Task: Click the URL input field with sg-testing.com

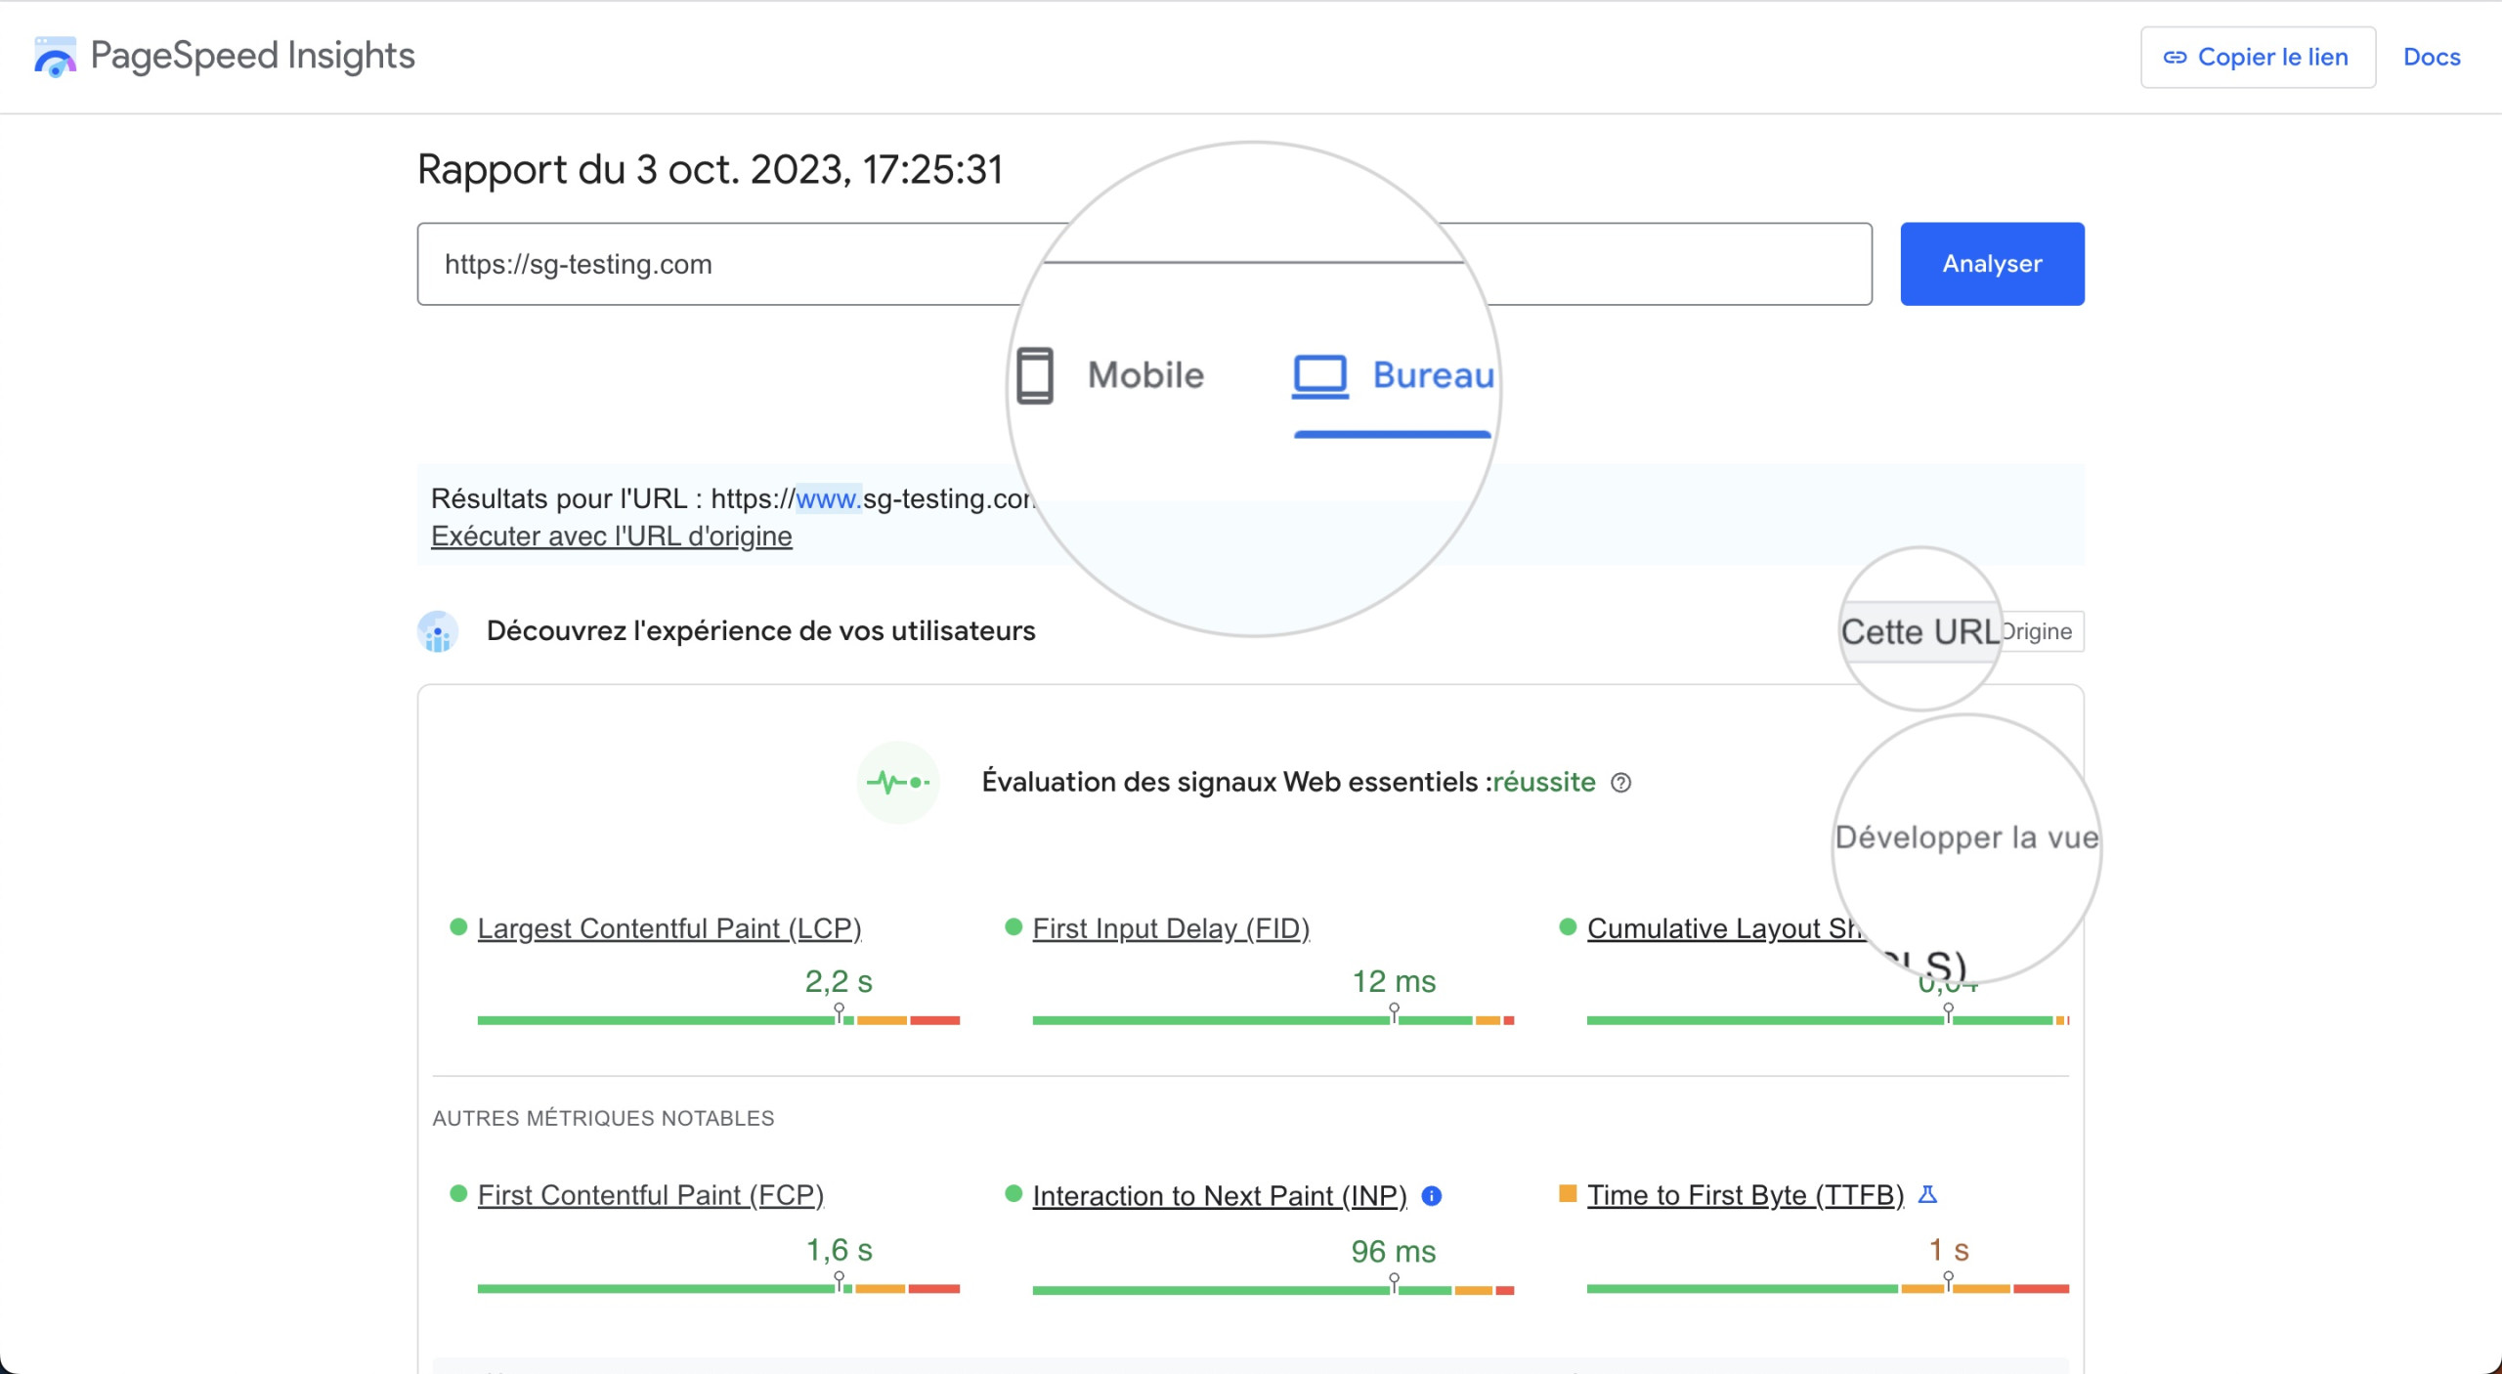Action: click(x=1144, y=264)
